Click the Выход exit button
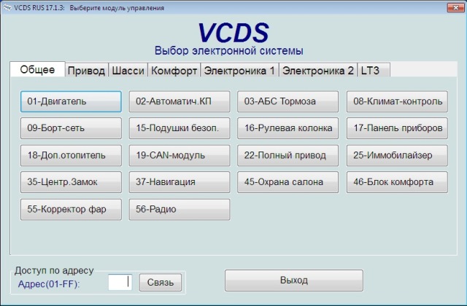467x306 pixels. pyautogui.click(x=293, y=280)
